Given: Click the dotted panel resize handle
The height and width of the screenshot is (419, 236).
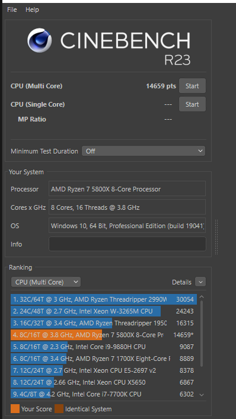Looking at the screenshot, I should (216, 237).
